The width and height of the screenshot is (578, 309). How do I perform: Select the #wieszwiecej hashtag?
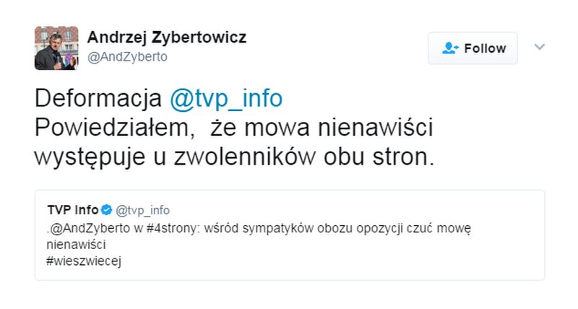(81, 261)
